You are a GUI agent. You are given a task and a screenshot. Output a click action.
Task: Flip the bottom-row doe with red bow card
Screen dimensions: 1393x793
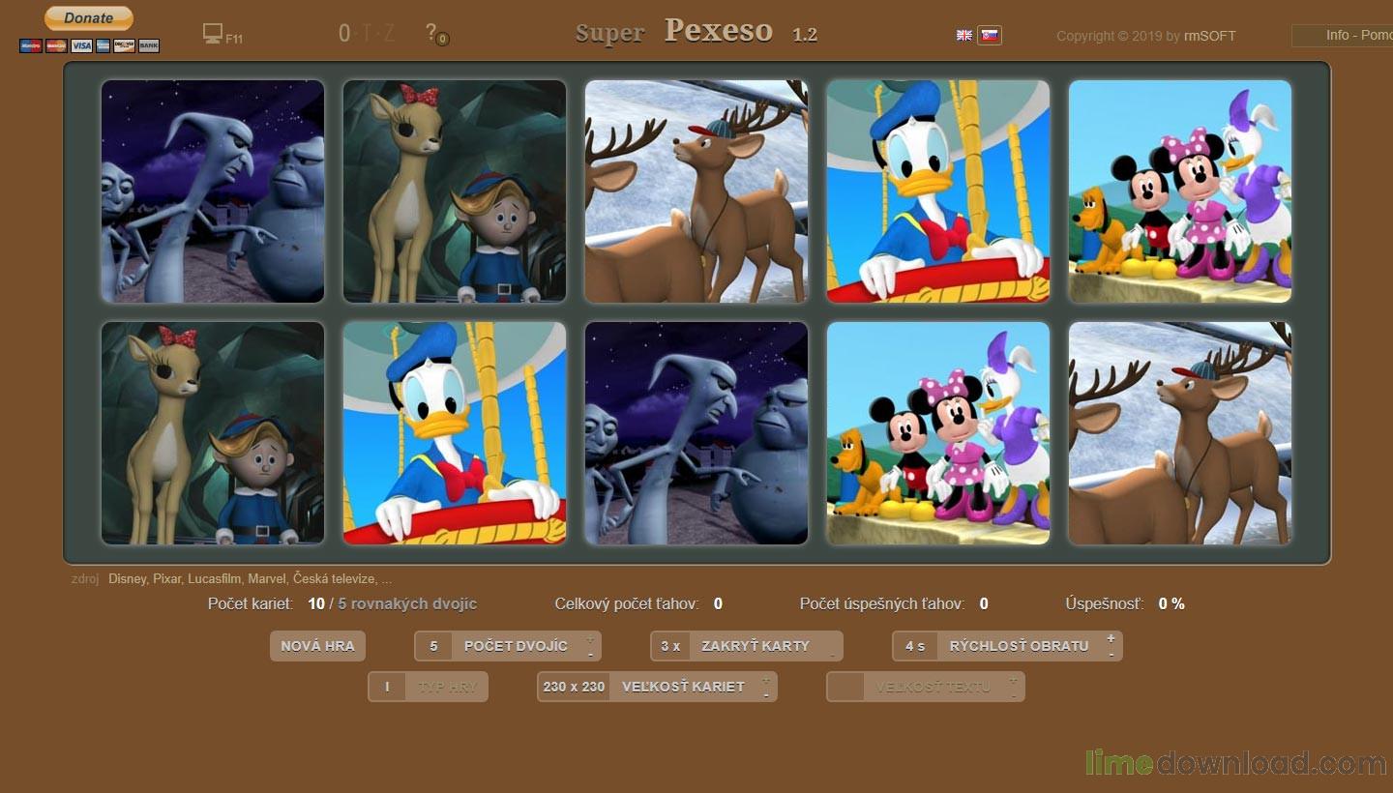tap(213, 433)
